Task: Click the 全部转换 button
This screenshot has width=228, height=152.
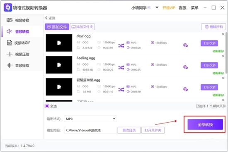Action: [x=205, y=124]
